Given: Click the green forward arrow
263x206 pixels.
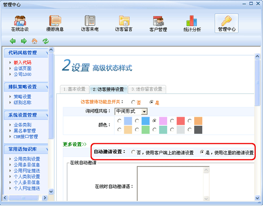Looking at the screenshot, I should 23,41.
